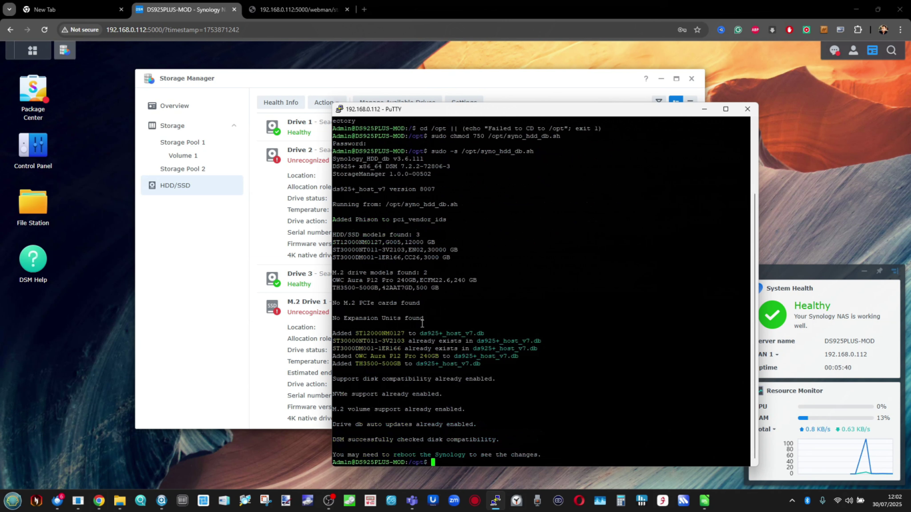The width and height of the screenshot is (911, 512).
Task: Click the Not secure site info badge
Action: click(x=80, y=29)
